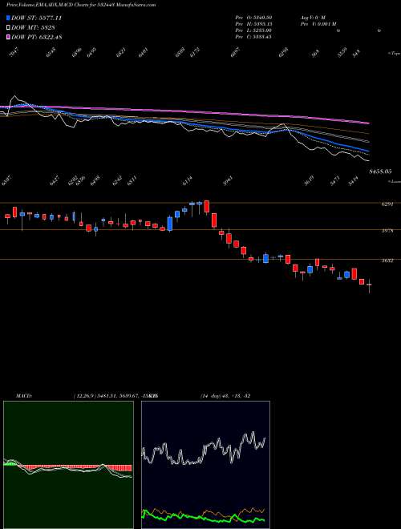The width and height of the screenshot is (401, 529).
Task: Click the last price label 5455.05
Action: [380, 172]
